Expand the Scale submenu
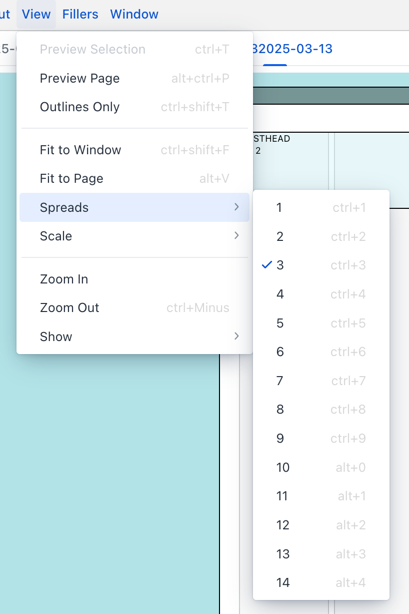The width and height of the screenshot is (409, 614). pos(134,236)
